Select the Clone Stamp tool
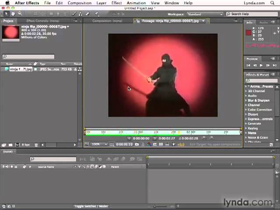 (x=80, y=14)
